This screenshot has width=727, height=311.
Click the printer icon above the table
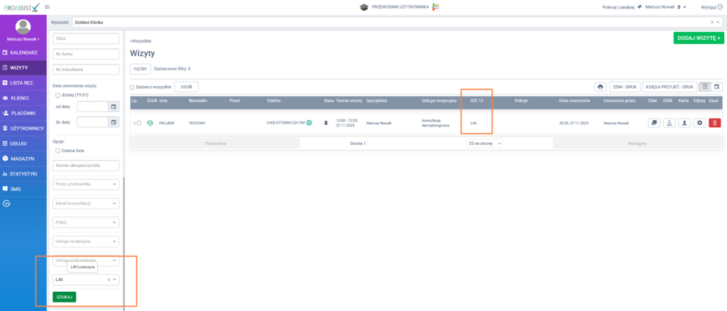(x=600, y=87)
